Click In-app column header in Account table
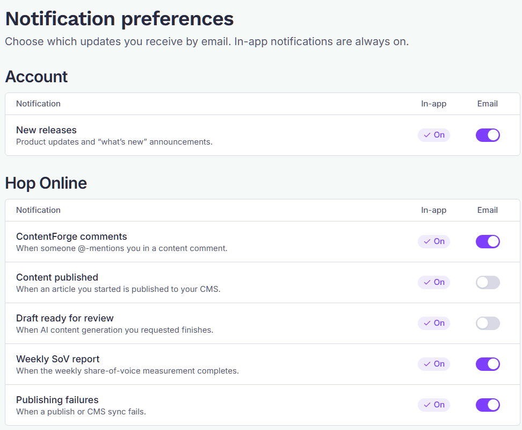 coord(434,104)
